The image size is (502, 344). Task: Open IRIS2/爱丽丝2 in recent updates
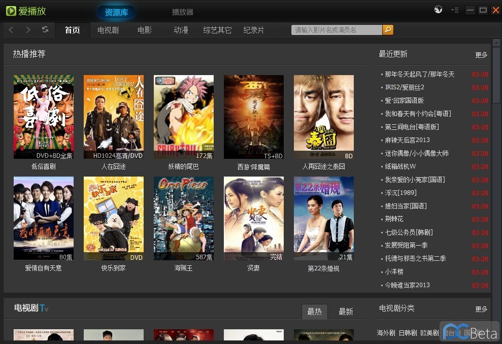click(405, 87)
